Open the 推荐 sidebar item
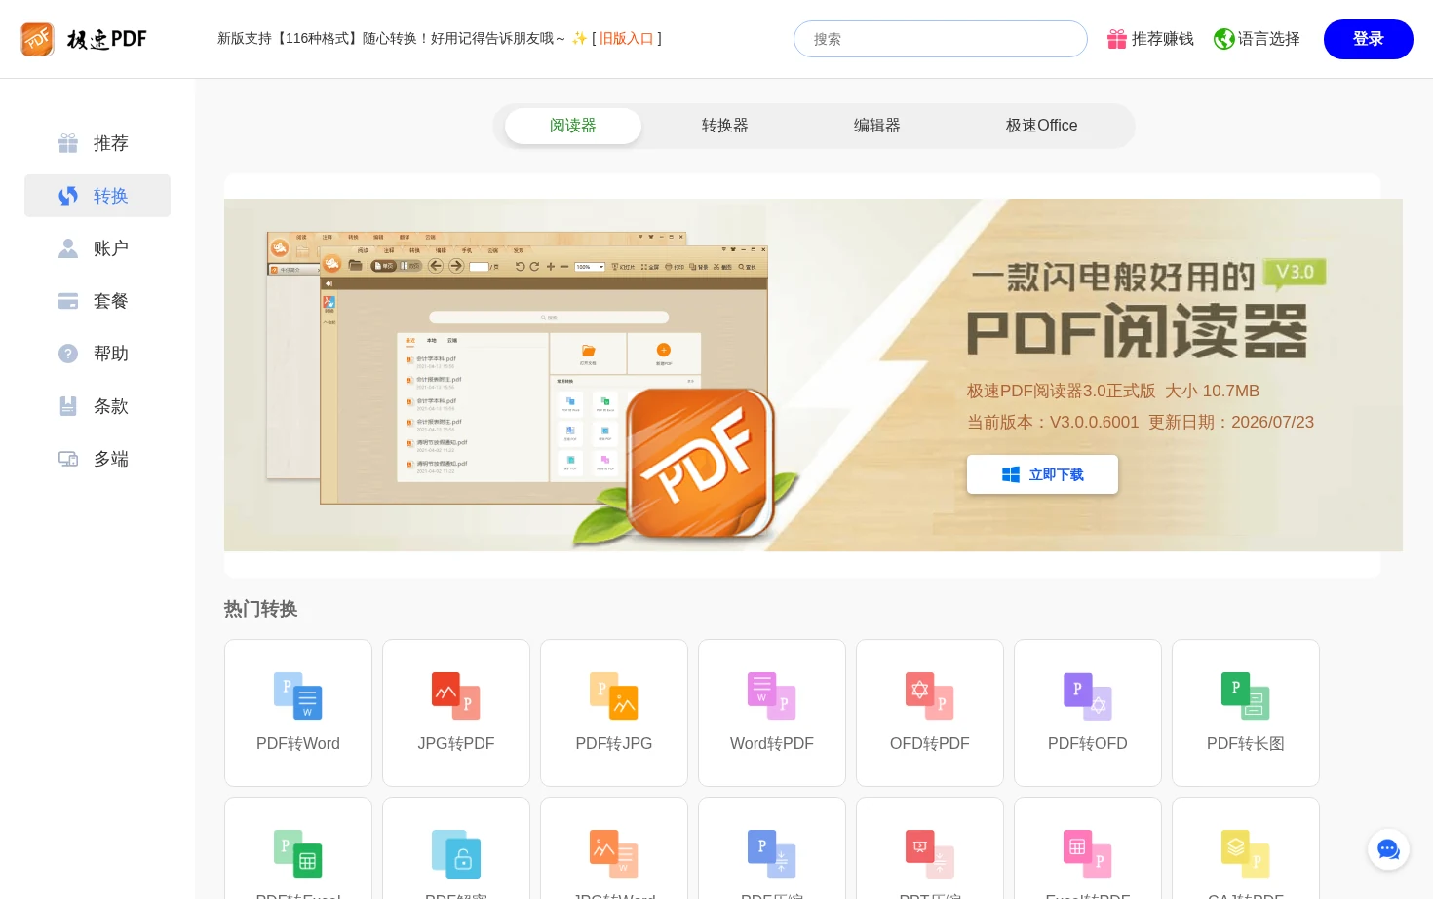The image size is (1433, 899). pyautogui.click(x=97, y=143)
